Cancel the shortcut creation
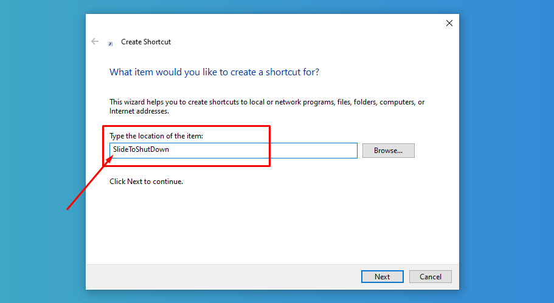Screen dimensions: 554x303 pos(431,276)
